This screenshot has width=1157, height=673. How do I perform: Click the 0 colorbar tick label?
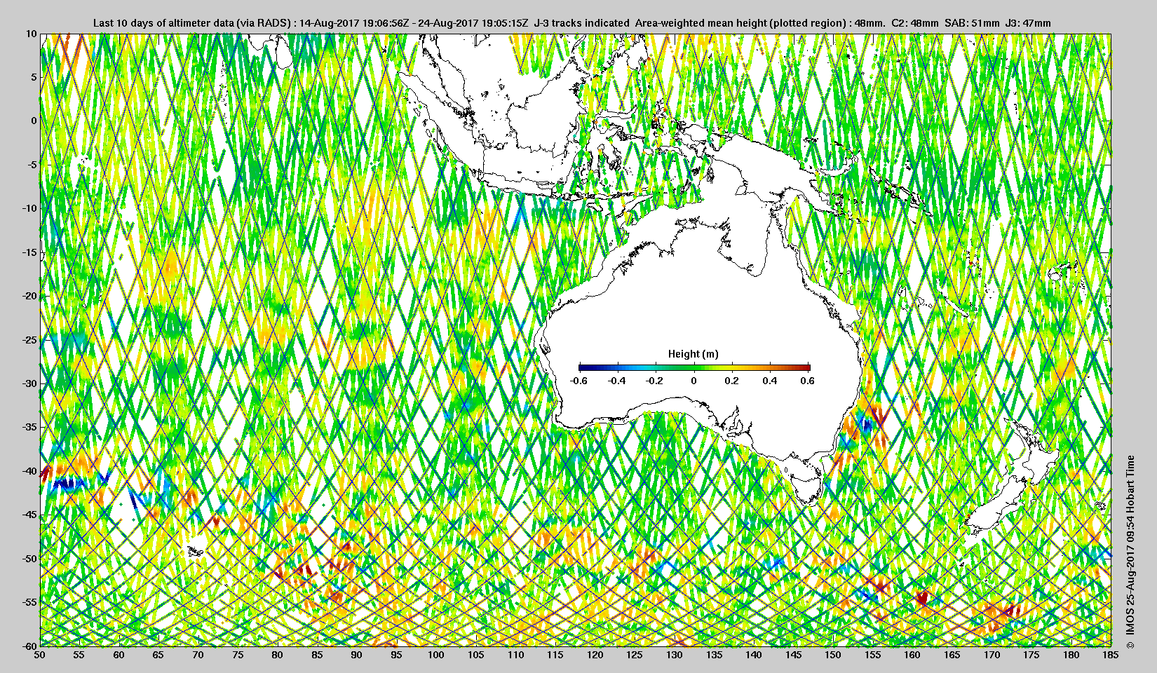[694, 381]
